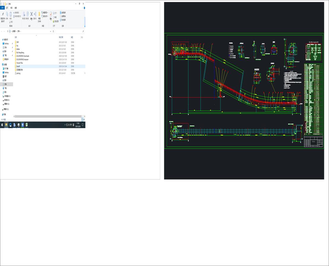
Task: Click the Edit command in Open group
Action: [x=55, y=17]
